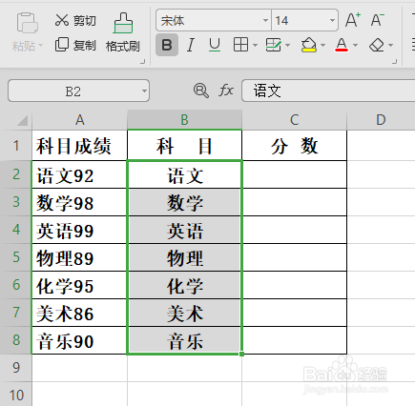Click cell 语文92
Viewport: 415px width, 406px height.
click(79, 174)
